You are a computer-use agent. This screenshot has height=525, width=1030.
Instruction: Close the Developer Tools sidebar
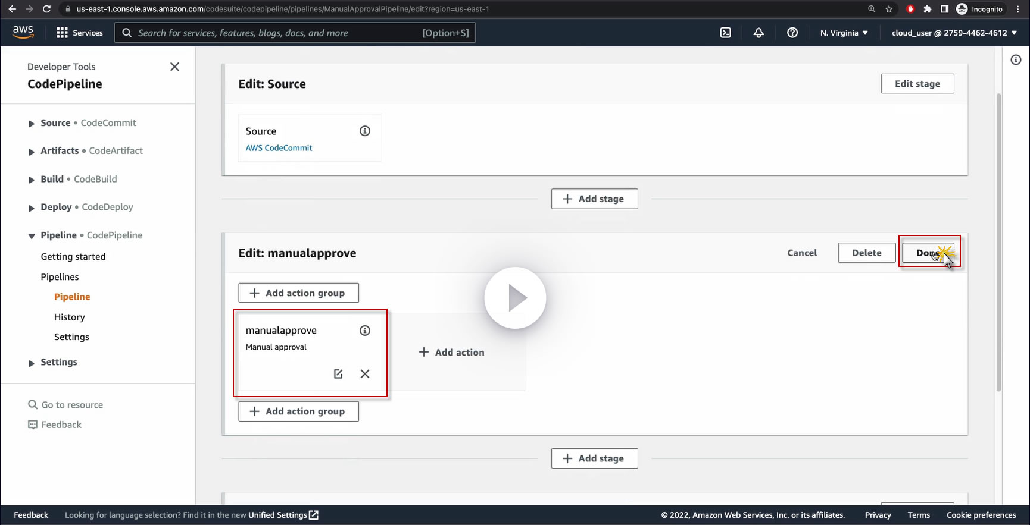[x=174, y=67]
